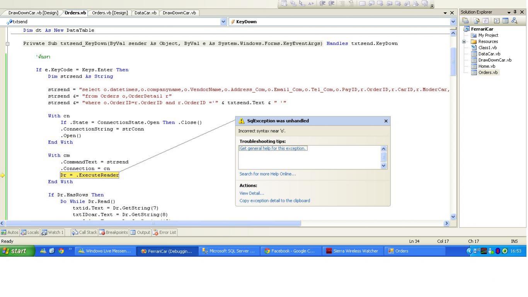Click the Chrome Quick Launch icon
This screenshot has height=297, width=528.
tap(61, 251)
